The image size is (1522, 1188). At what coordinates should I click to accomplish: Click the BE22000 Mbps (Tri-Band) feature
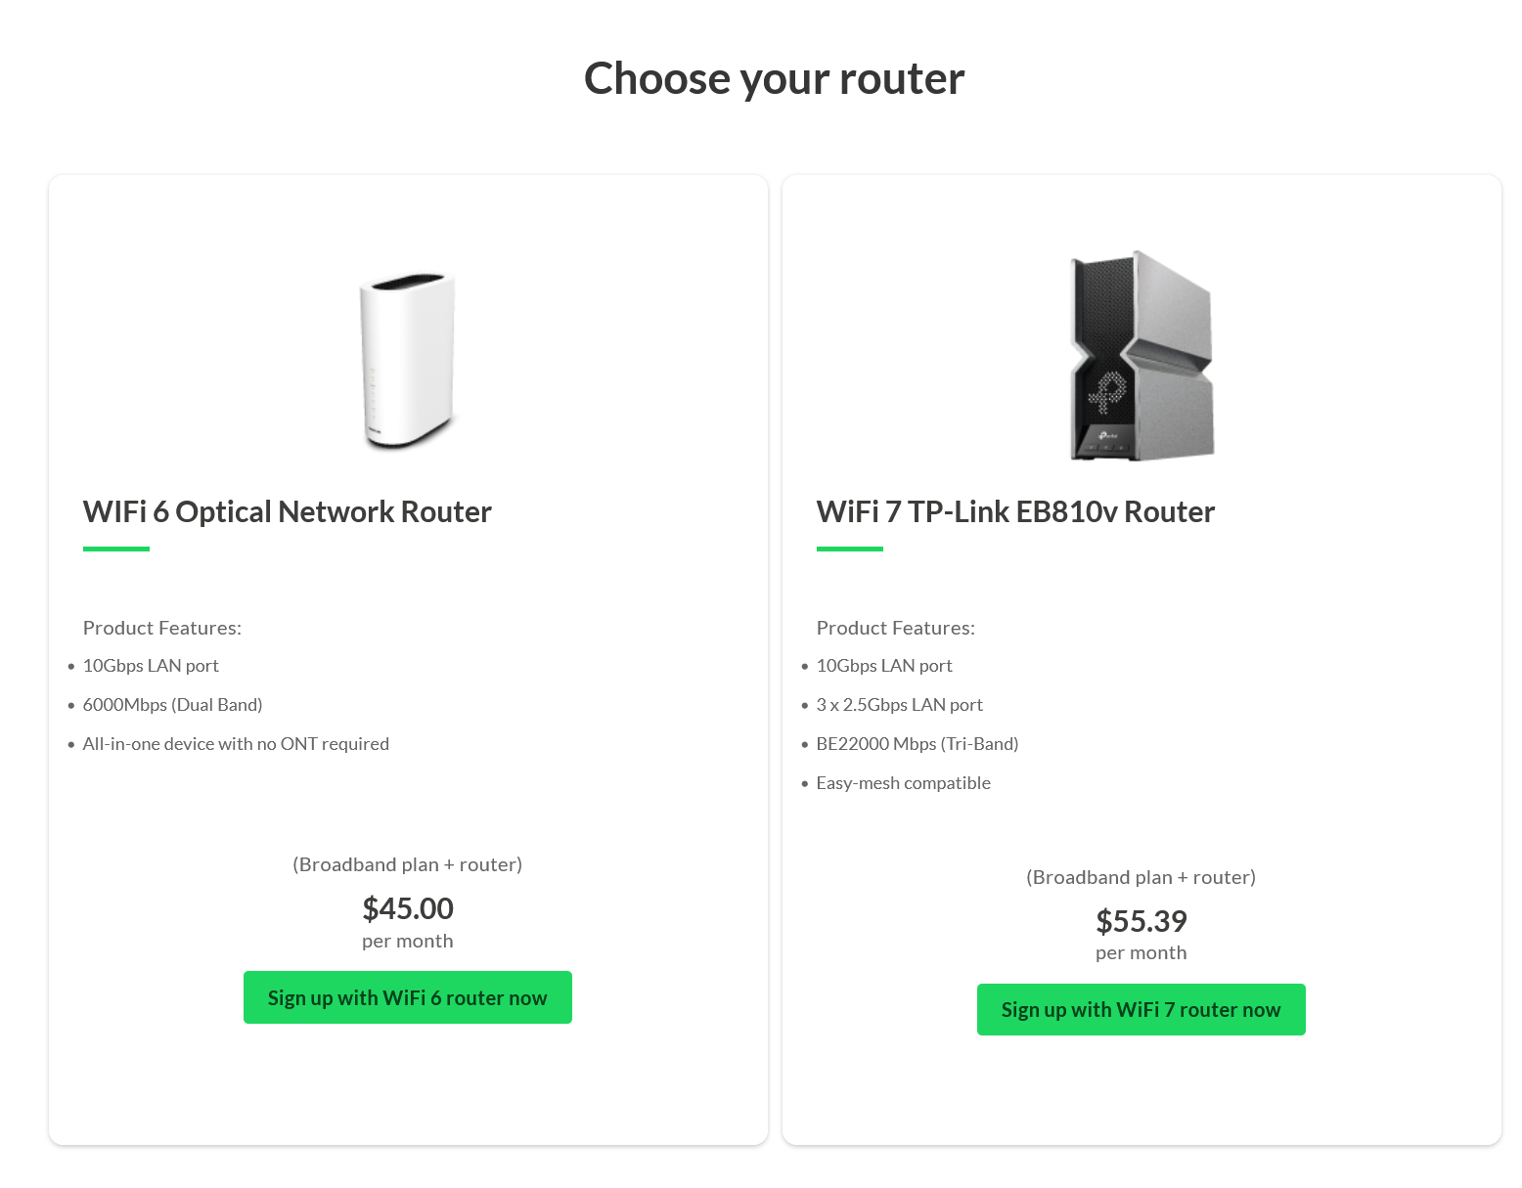click(917, 744)
